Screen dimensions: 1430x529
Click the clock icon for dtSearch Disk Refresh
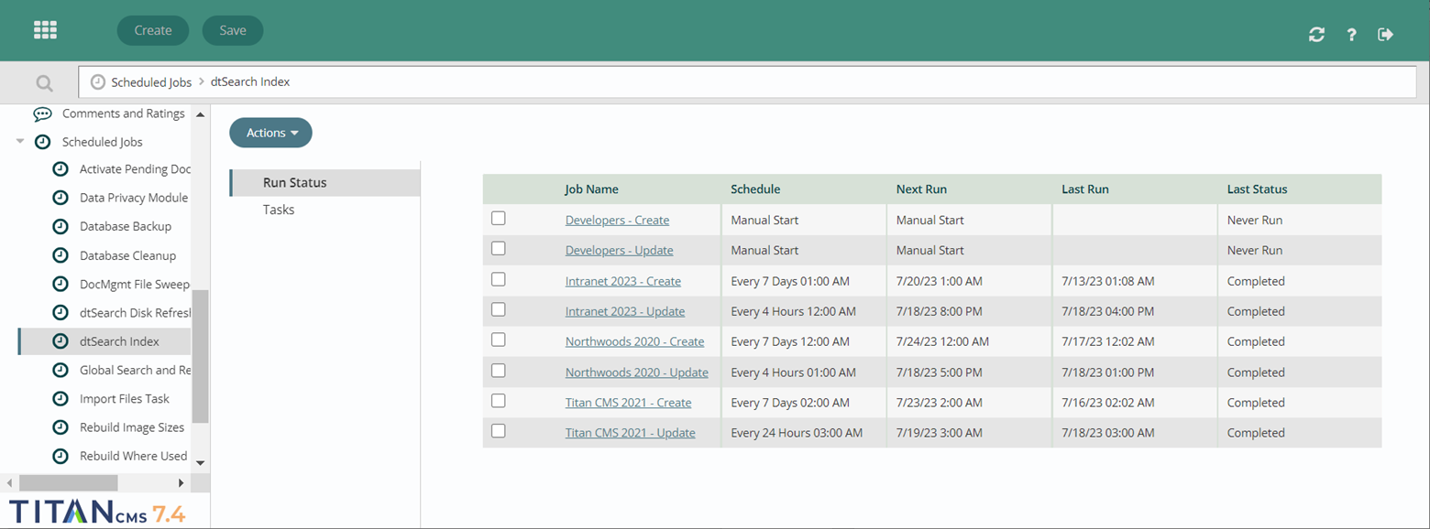click(x=60, y=312)
